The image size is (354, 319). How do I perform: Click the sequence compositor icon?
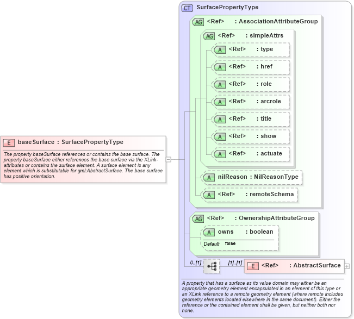pos(212,266)
